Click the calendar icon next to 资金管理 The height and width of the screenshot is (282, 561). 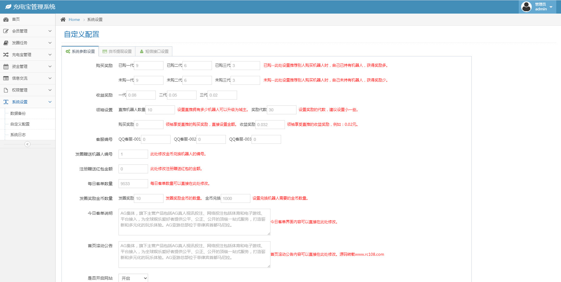pos(6,66)
